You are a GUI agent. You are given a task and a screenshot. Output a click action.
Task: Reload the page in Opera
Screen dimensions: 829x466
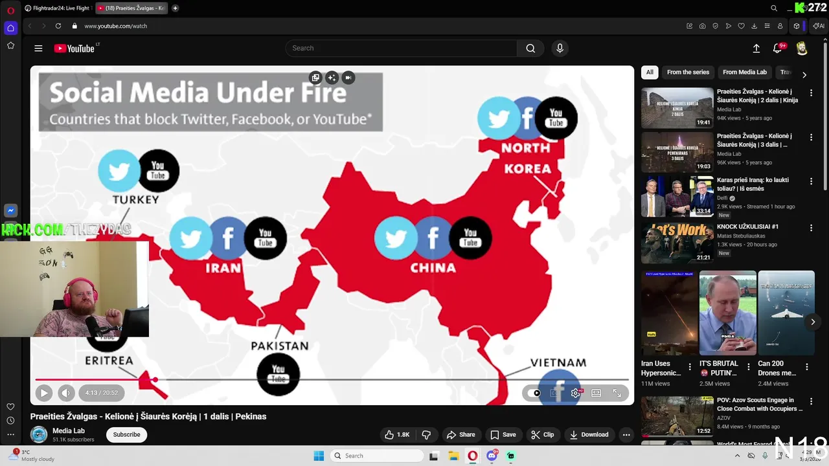(x=58, y=26)
